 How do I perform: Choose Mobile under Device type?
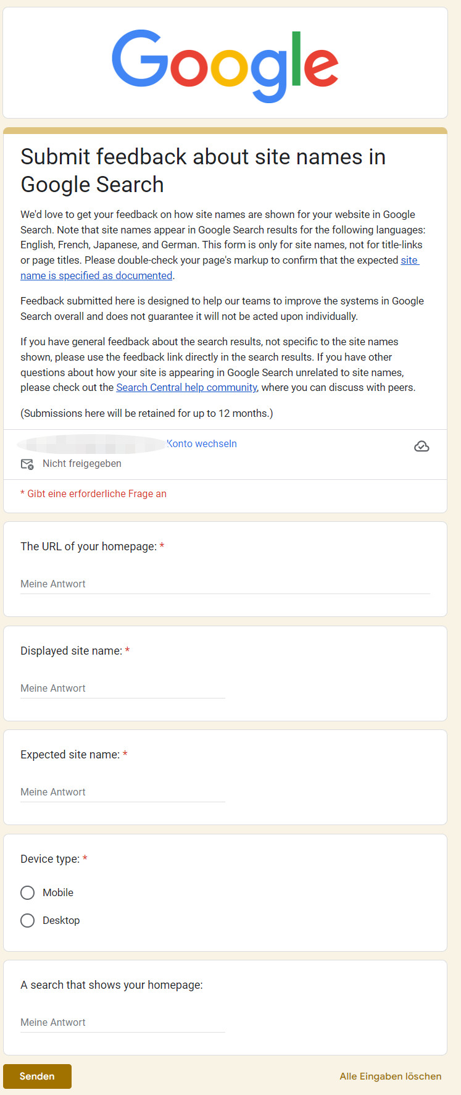click(27, 892)
